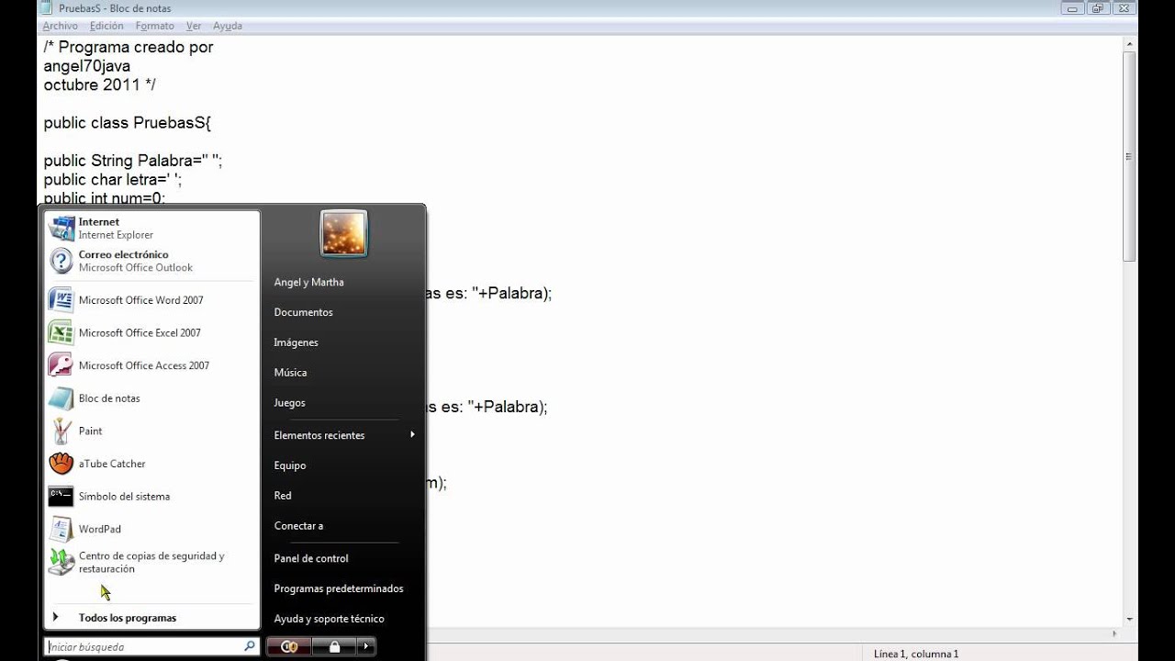Screen dimensions: 1175x661
Task: Click horizontal scroll right arrow in Notepad
Action: [1115, 633]
